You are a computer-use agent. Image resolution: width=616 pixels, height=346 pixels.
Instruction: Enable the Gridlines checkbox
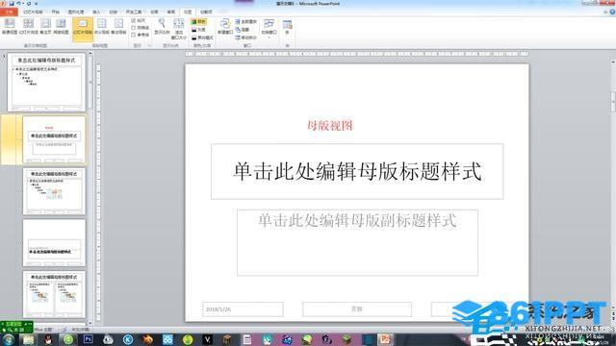point(140,28)
